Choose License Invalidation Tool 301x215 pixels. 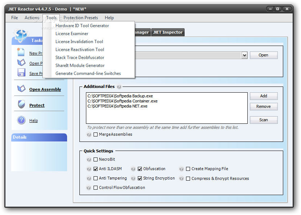89,42
